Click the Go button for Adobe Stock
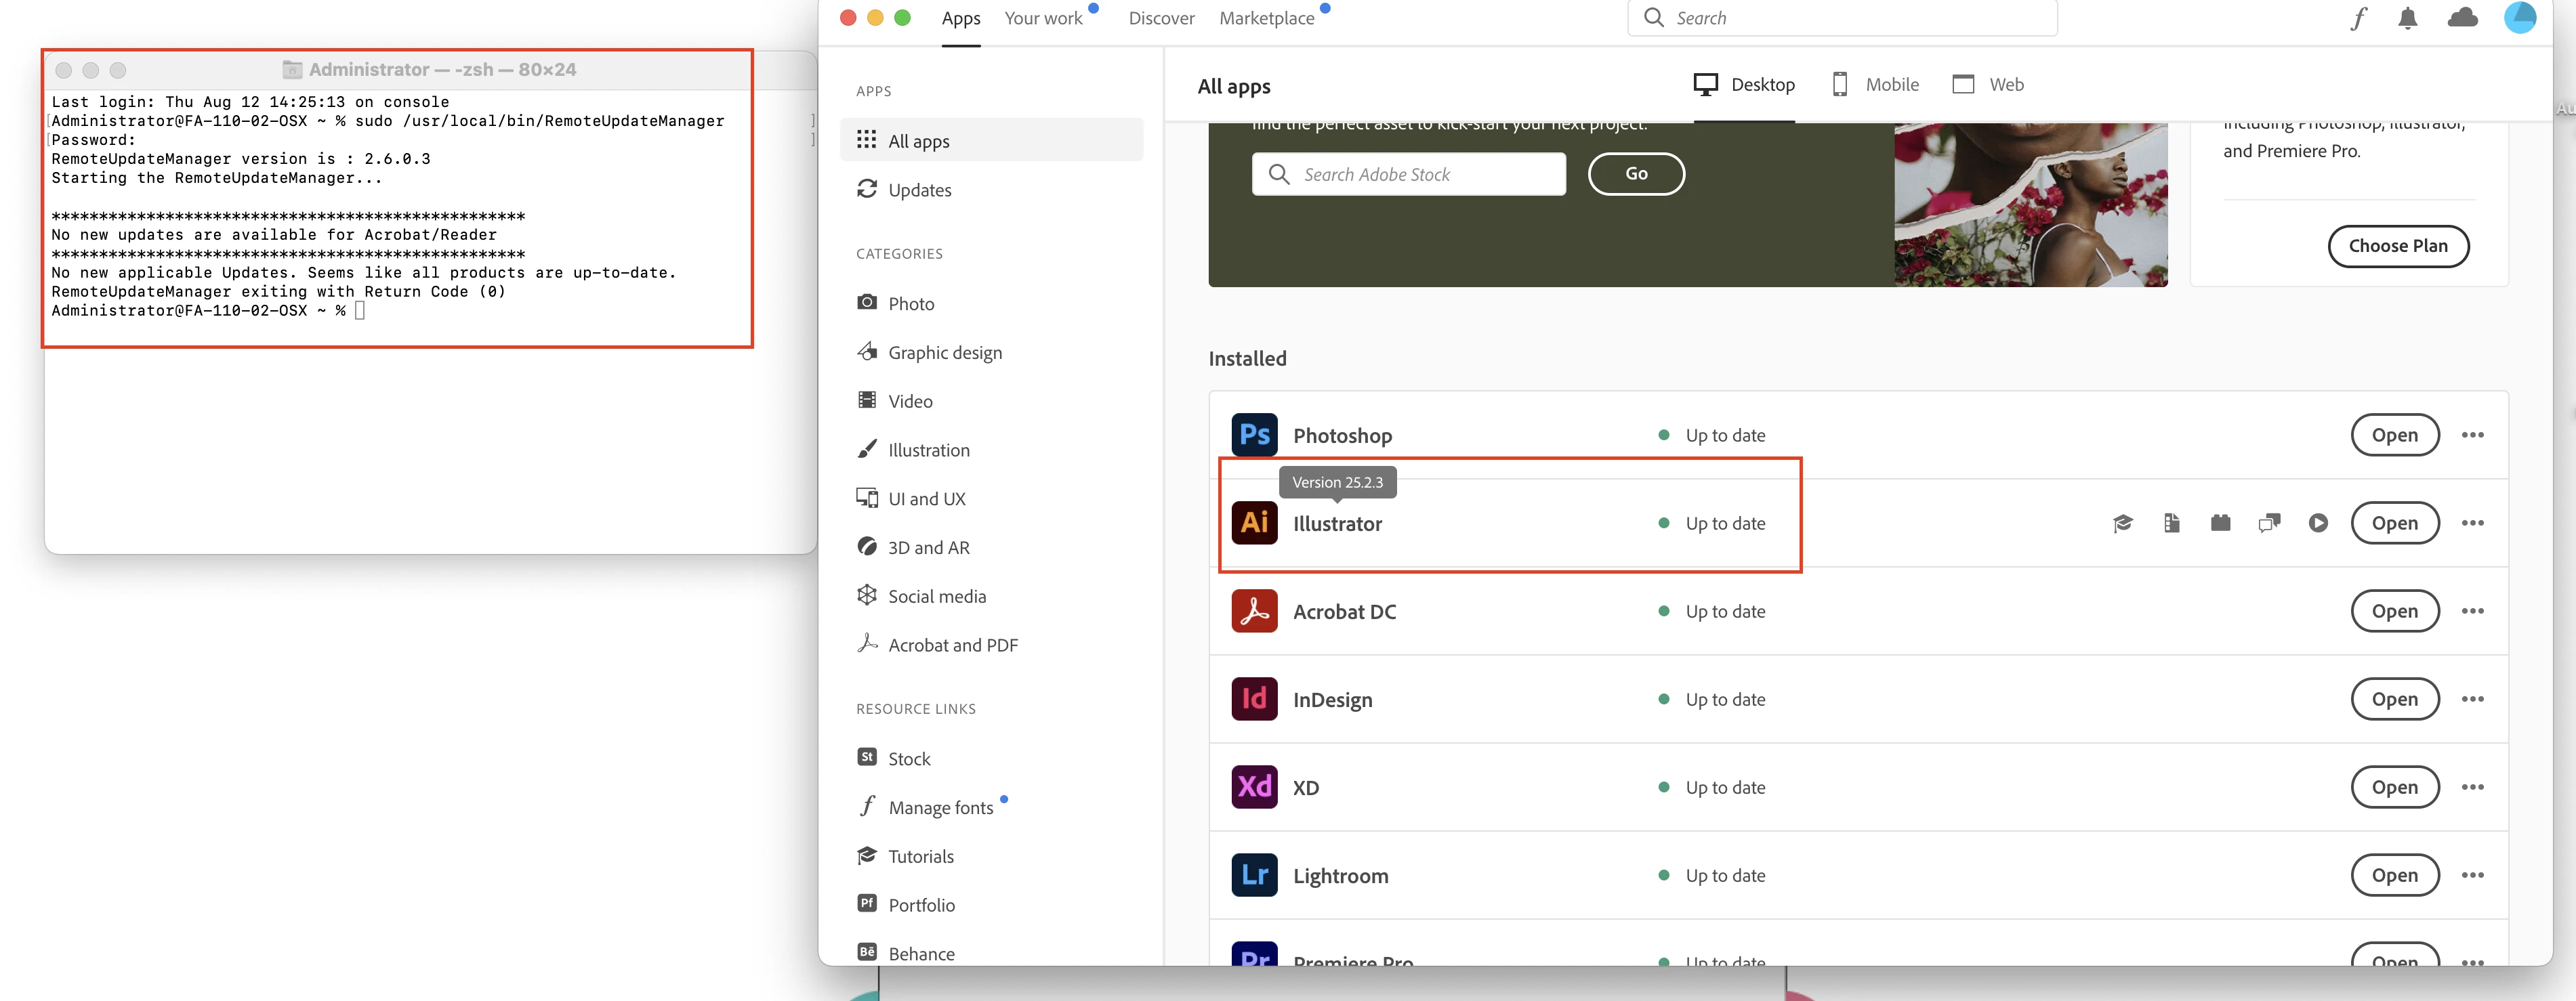This screenshot has width=2576, height=1001. 1636,174
